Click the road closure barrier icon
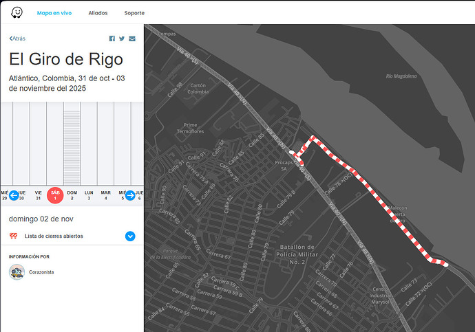The width and height of the screenshot is (475, 332). [13, 236]
